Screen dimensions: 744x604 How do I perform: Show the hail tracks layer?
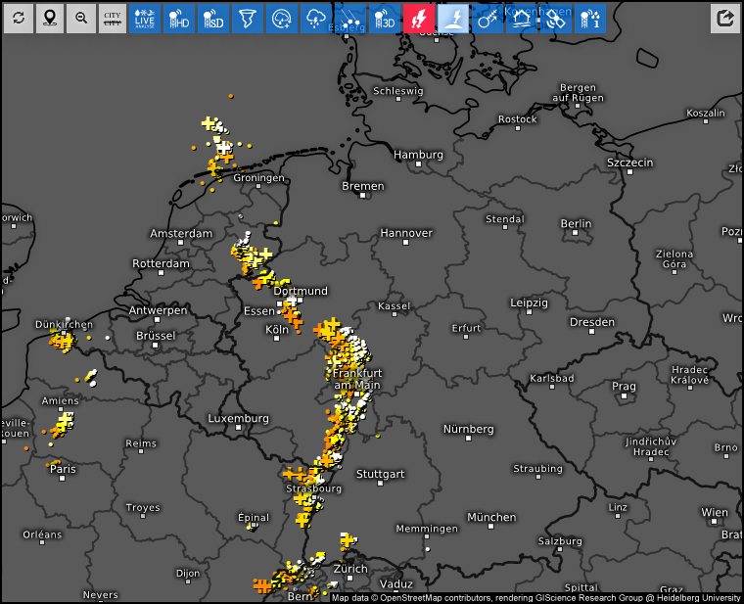point(350,19)
